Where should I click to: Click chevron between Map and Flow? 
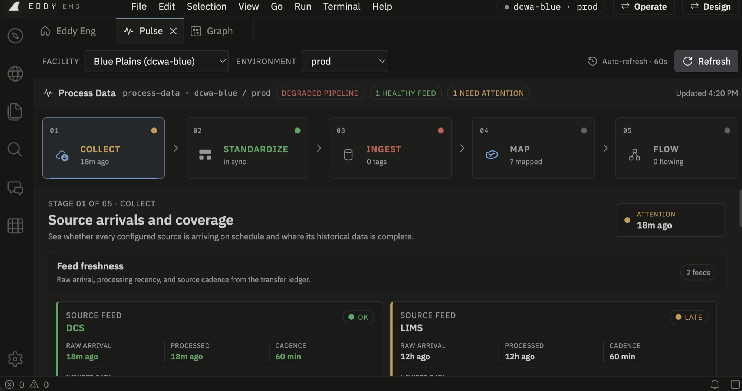click(x=605, y=148)
